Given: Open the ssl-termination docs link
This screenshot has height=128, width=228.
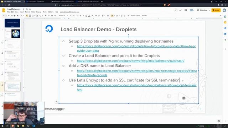Looking at the screenshot, I should tap(137, 87).
